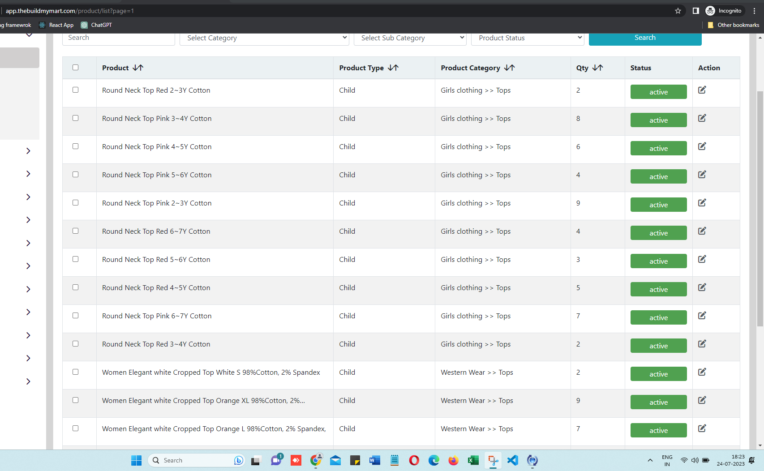Edit Round Neck Top Pink 3~4Y Cotton
Viewport: 764px width, 471px height.
(702, 118)
